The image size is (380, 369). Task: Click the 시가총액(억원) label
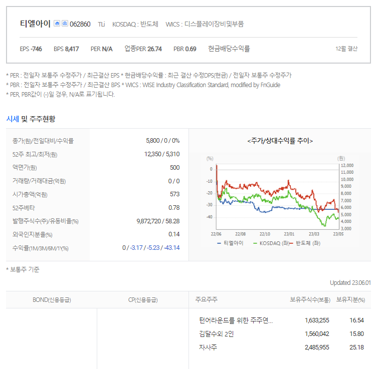click(x=30, y=194)
